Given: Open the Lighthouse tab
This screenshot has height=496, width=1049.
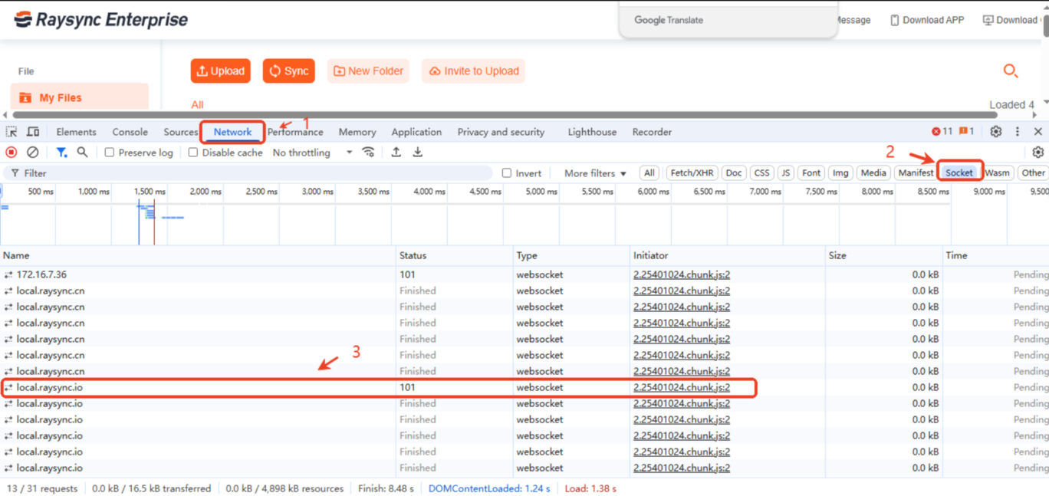Looking at the screenshot, I should [x=592, y=132].
